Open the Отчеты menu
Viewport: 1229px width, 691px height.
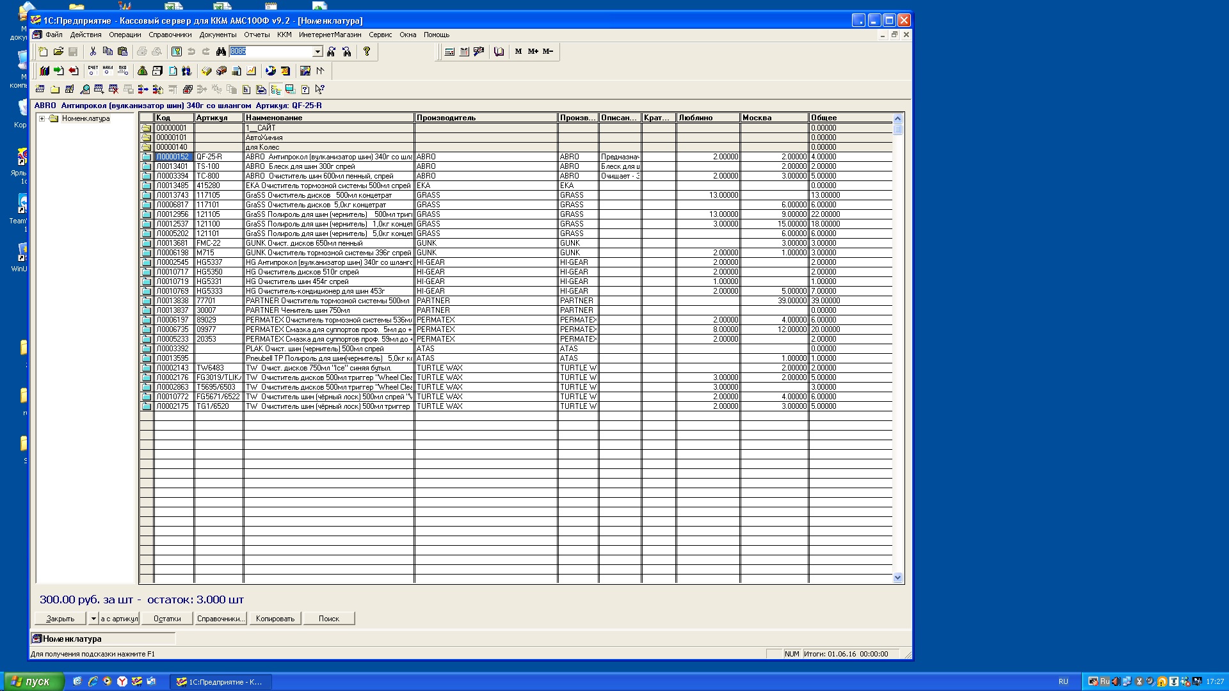pyautogui.click(x=257, y=35)
